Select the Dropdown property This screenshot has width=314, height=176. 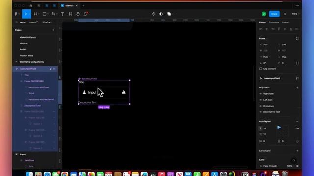268,106
